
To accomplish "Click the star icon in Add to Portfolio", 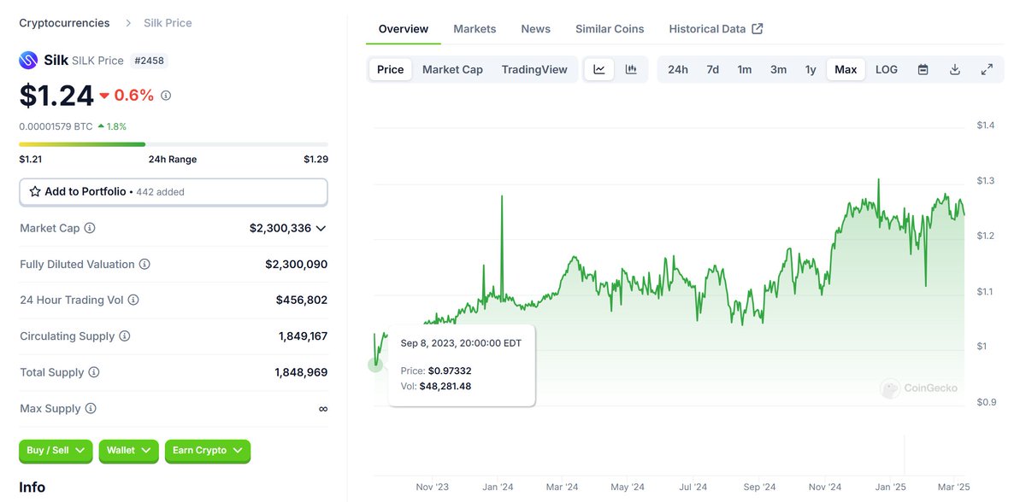I will tap(35, 192).
